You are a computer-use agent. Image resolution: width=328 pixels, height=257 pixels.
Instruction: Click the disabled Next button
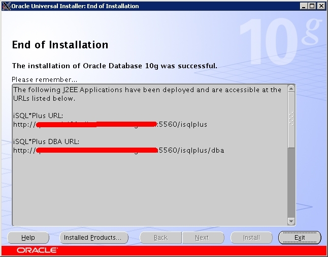click(203, 238)
